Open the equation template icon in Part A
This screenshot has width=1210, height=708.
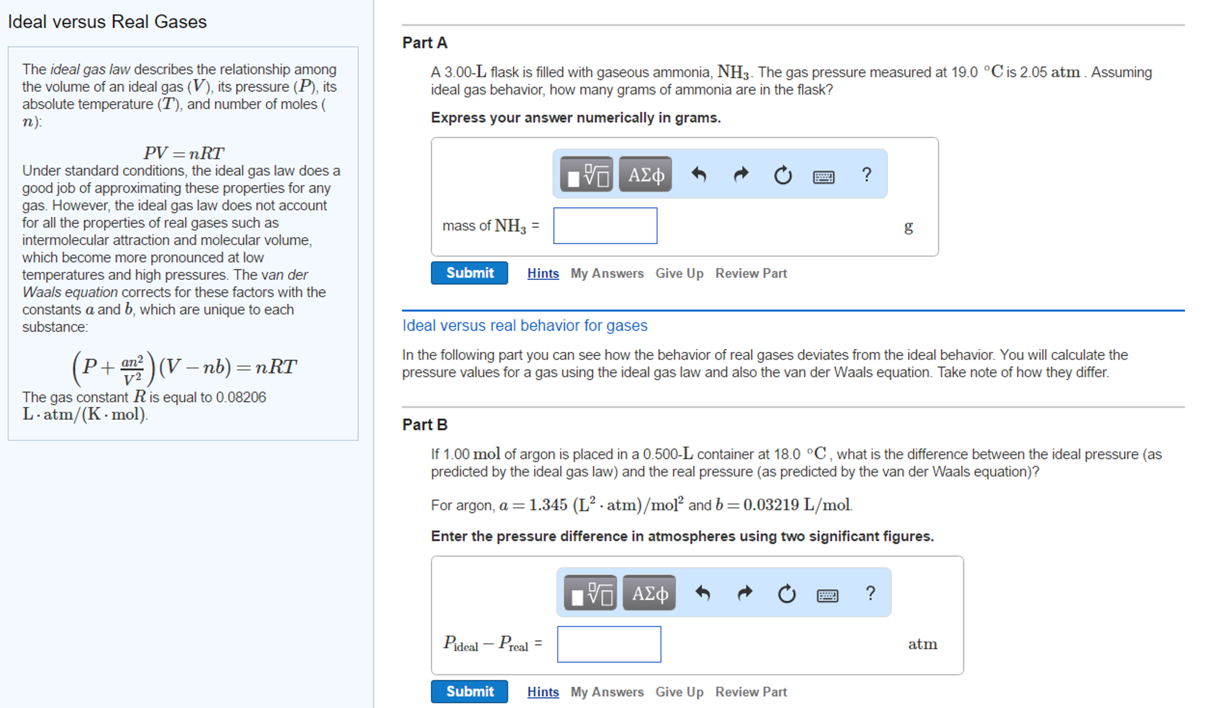585,174
